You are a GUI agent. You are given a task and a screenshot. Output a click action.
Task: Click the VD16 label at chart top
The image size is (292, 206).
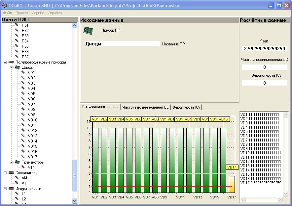[x=223, y=119]
